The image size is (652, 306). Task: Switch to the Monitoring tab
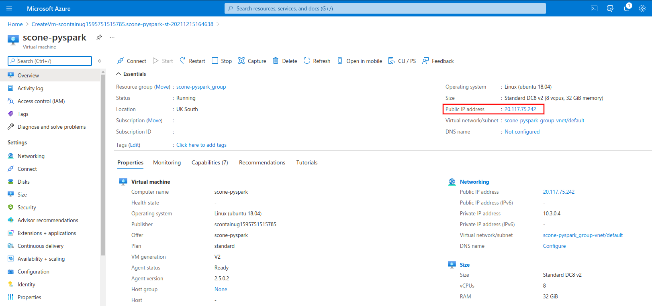pos(167,162)
